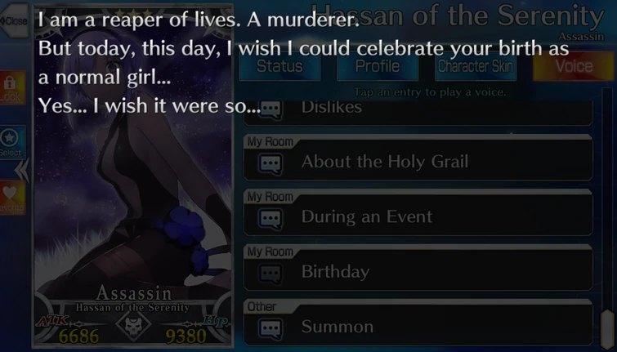Click speech bubble icon beside Holy Grail entry

[270, 163]
